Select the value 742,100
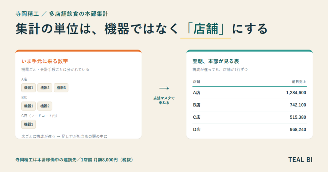This screenshot has height=172, width=328. tap(298, 105)
